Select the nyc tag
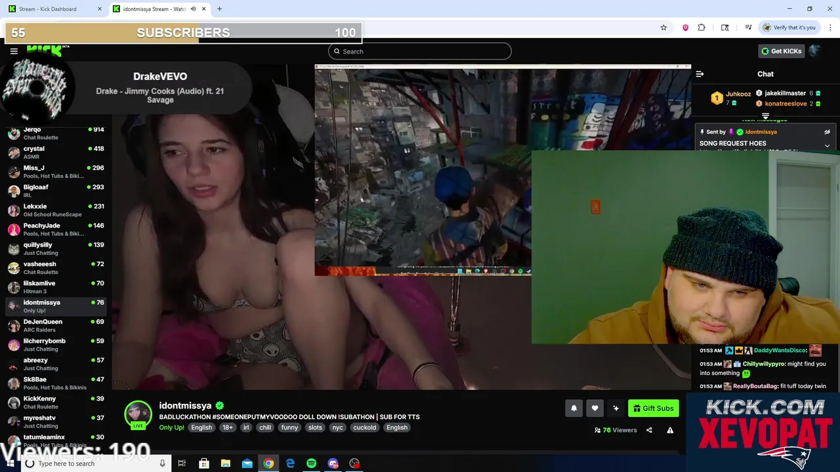This screenshot has width=840, height=472. tap(337, 427)
